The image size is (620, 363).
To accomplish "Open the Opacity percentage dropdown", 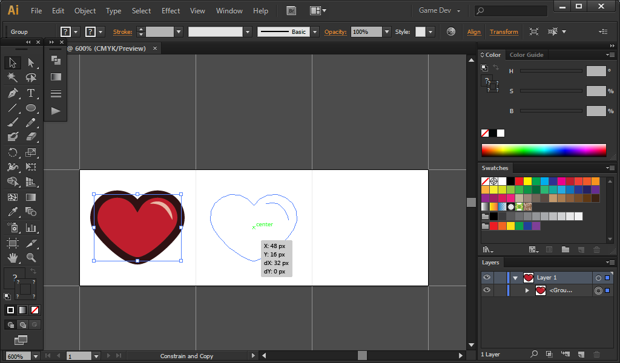I will [386, 31].
